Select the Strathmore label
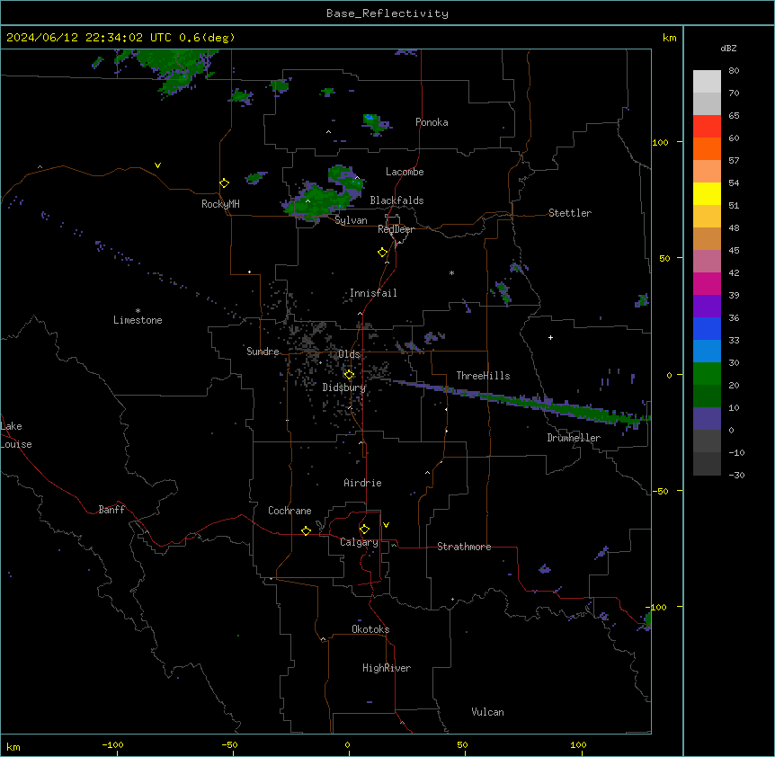775x757 pixels. click(x=464, y=547)
